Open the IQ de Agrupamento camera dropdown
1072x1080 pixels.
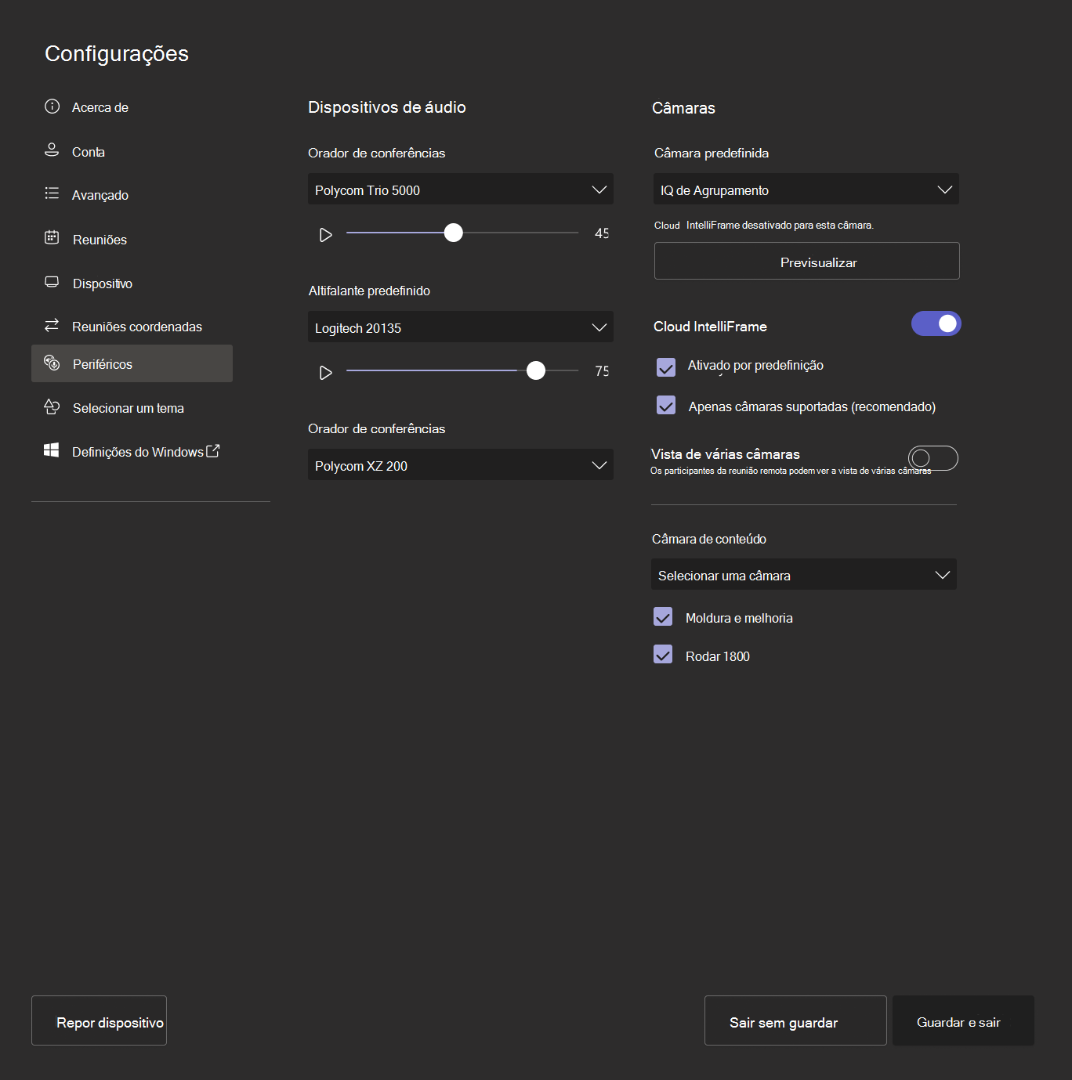(x=806, y=189)
